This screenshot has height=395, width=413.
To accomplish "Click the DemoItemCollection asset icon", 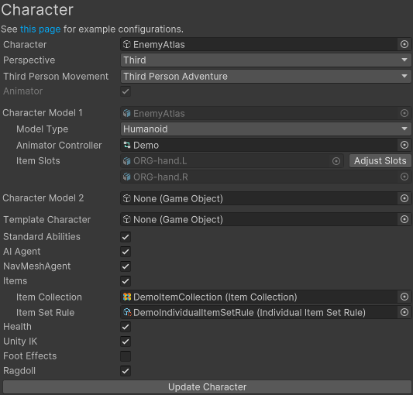I will coord(127,297).
